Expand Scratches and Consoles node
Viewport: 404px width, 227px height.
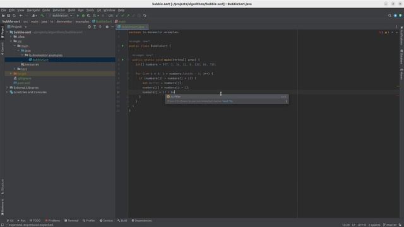[8, 92]
